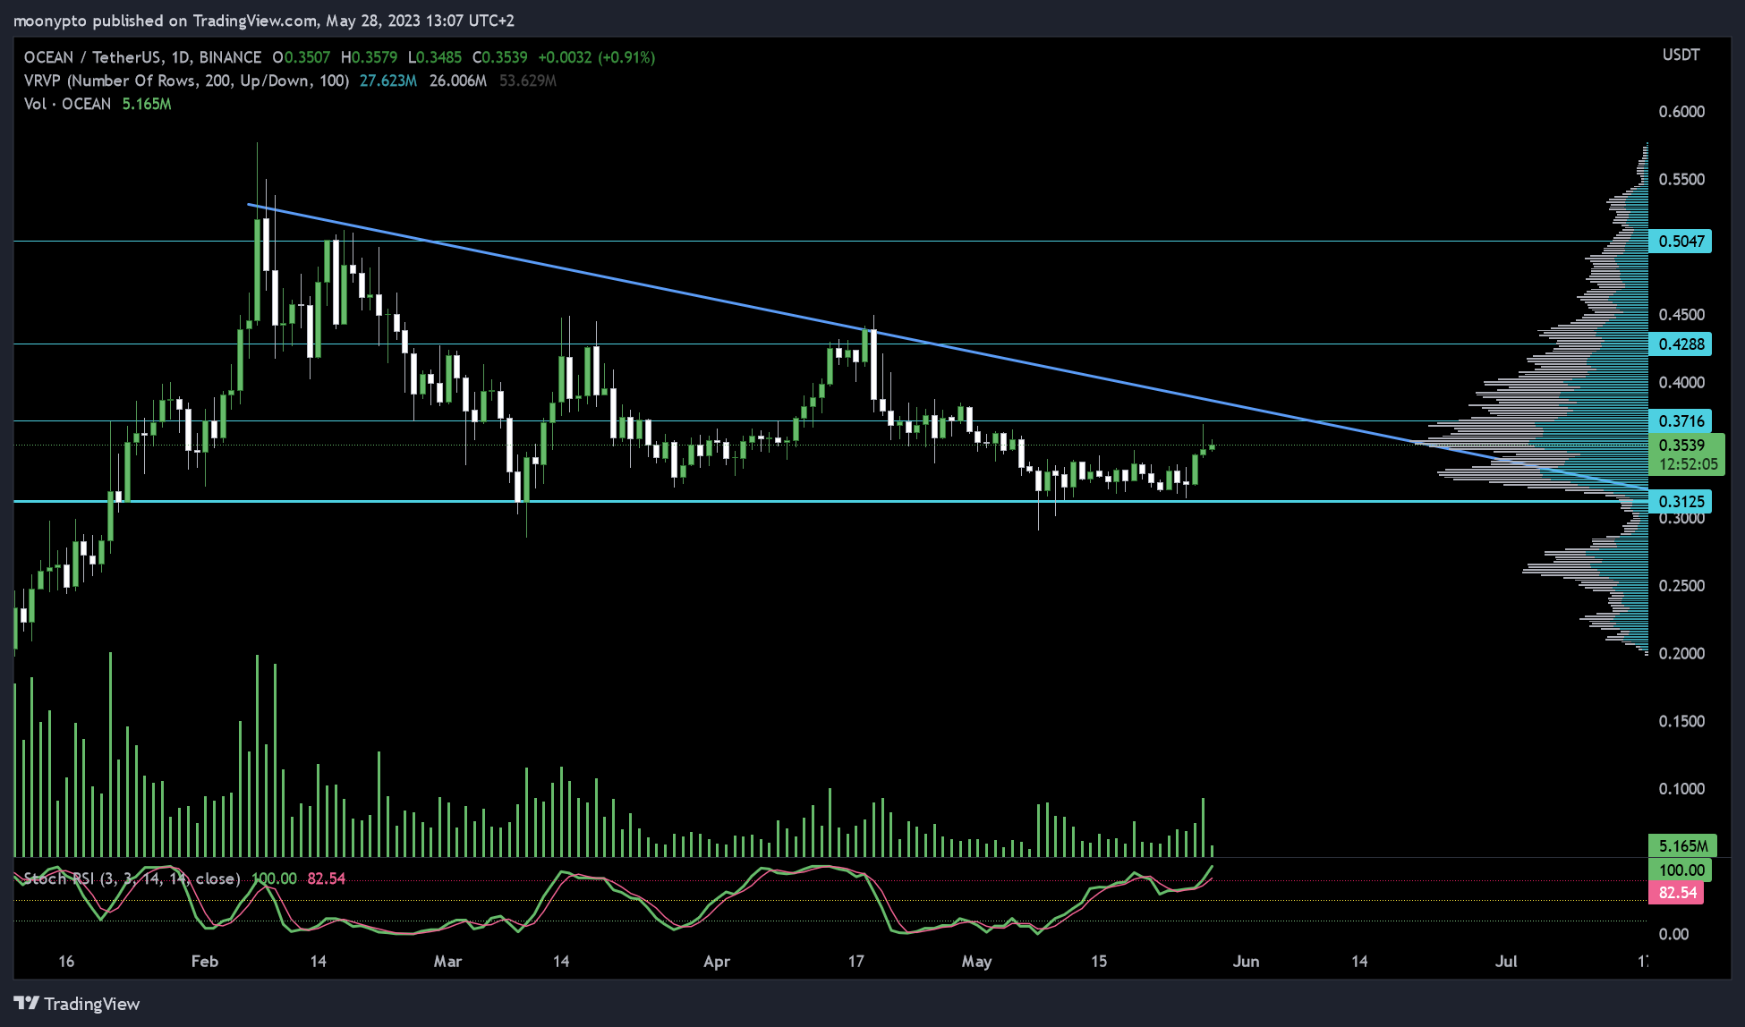Click the TradingView logo at bottom
The image size is (1745, 1027).
(x=77, y=1004)
